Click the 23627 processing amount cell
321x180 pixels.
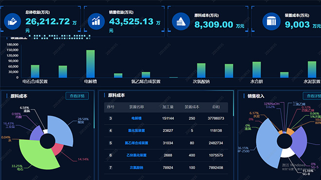[x=168, y=131]
